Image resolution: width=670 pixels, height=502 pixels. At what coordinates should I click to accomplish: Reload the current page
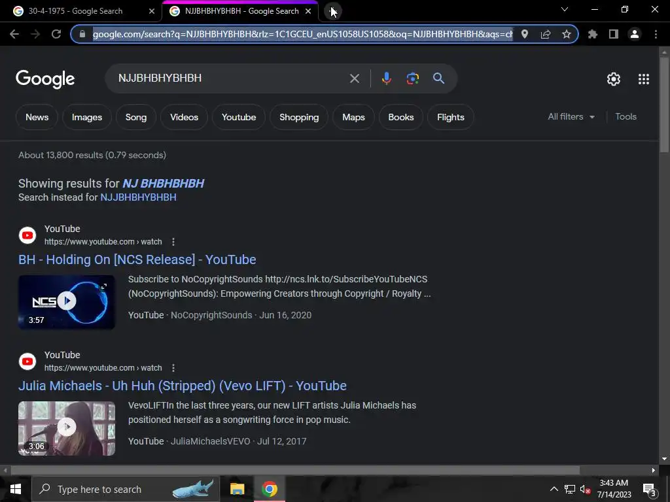56,34
